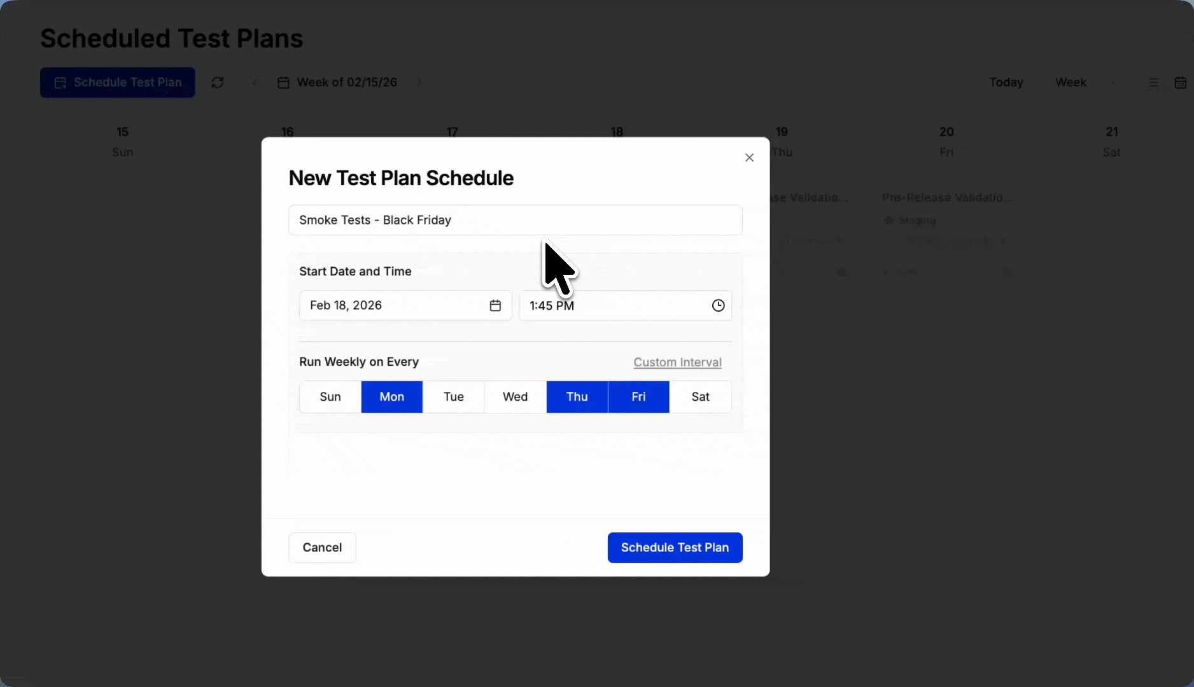The width and height of the screenshot is (1194, 687).
Task: Disable the Monday weekly run toggle
Action: [391, 396]
